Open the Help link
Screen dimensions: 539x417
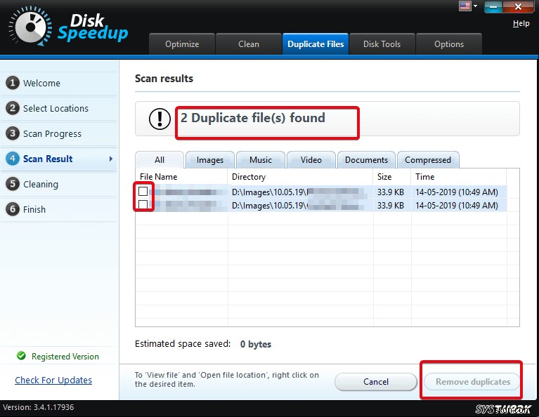(521, 23)
